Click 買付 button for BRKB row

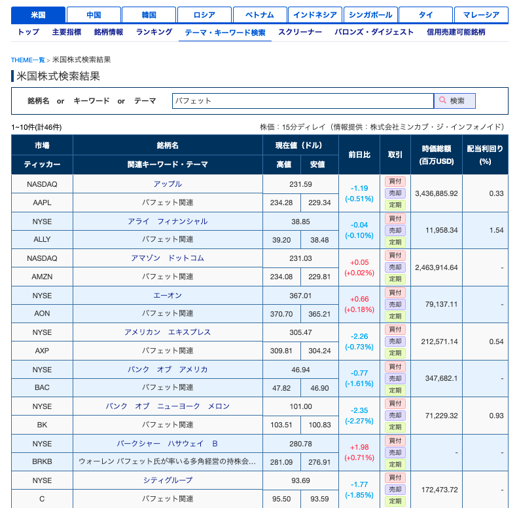(x=395, y=440)
